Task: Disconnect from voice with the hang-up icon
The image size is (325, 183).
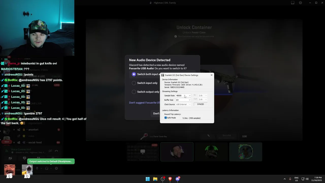Action: (x=56, y=151)
